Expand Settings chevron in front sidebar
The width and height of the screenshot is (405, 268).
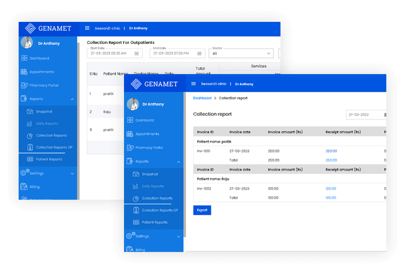tap(178, 236)
